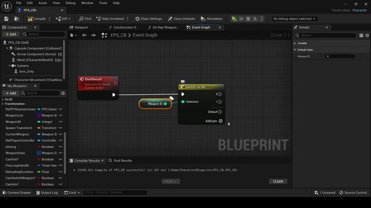The image size is (371, 208).
Task: Click StartRecoil node's execution output pin
Action: point(114,95)
